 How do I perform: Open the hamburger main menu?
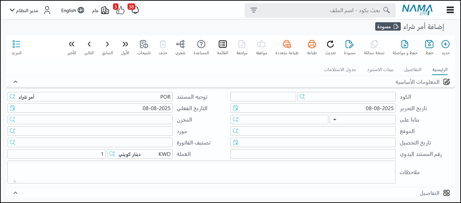coord(450,10)
